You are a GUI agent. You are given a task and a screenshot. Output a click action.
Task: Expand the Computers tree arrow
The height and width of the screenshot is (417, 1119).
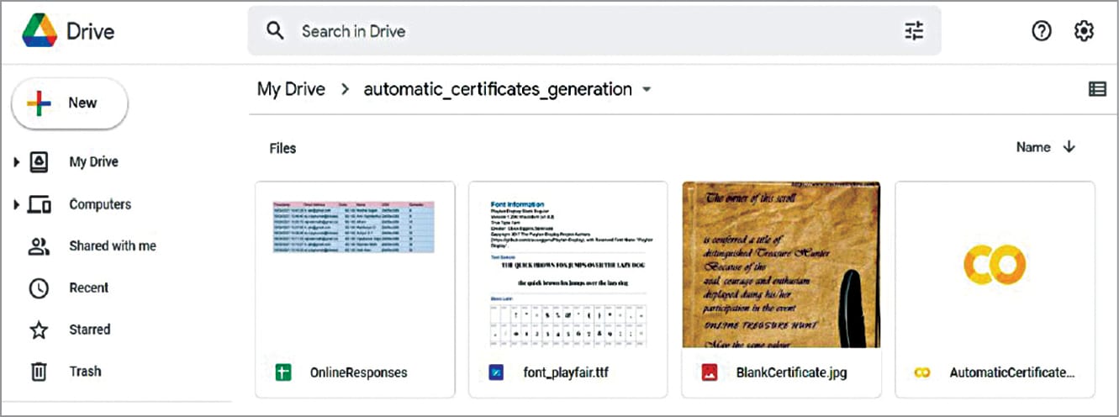(16, 204)
